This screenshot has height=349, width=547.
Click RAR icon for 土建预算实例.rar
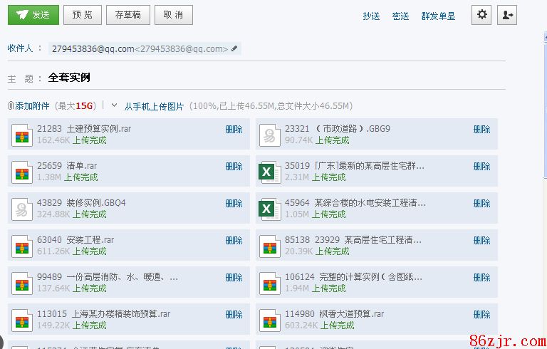(x=23, y=135)
